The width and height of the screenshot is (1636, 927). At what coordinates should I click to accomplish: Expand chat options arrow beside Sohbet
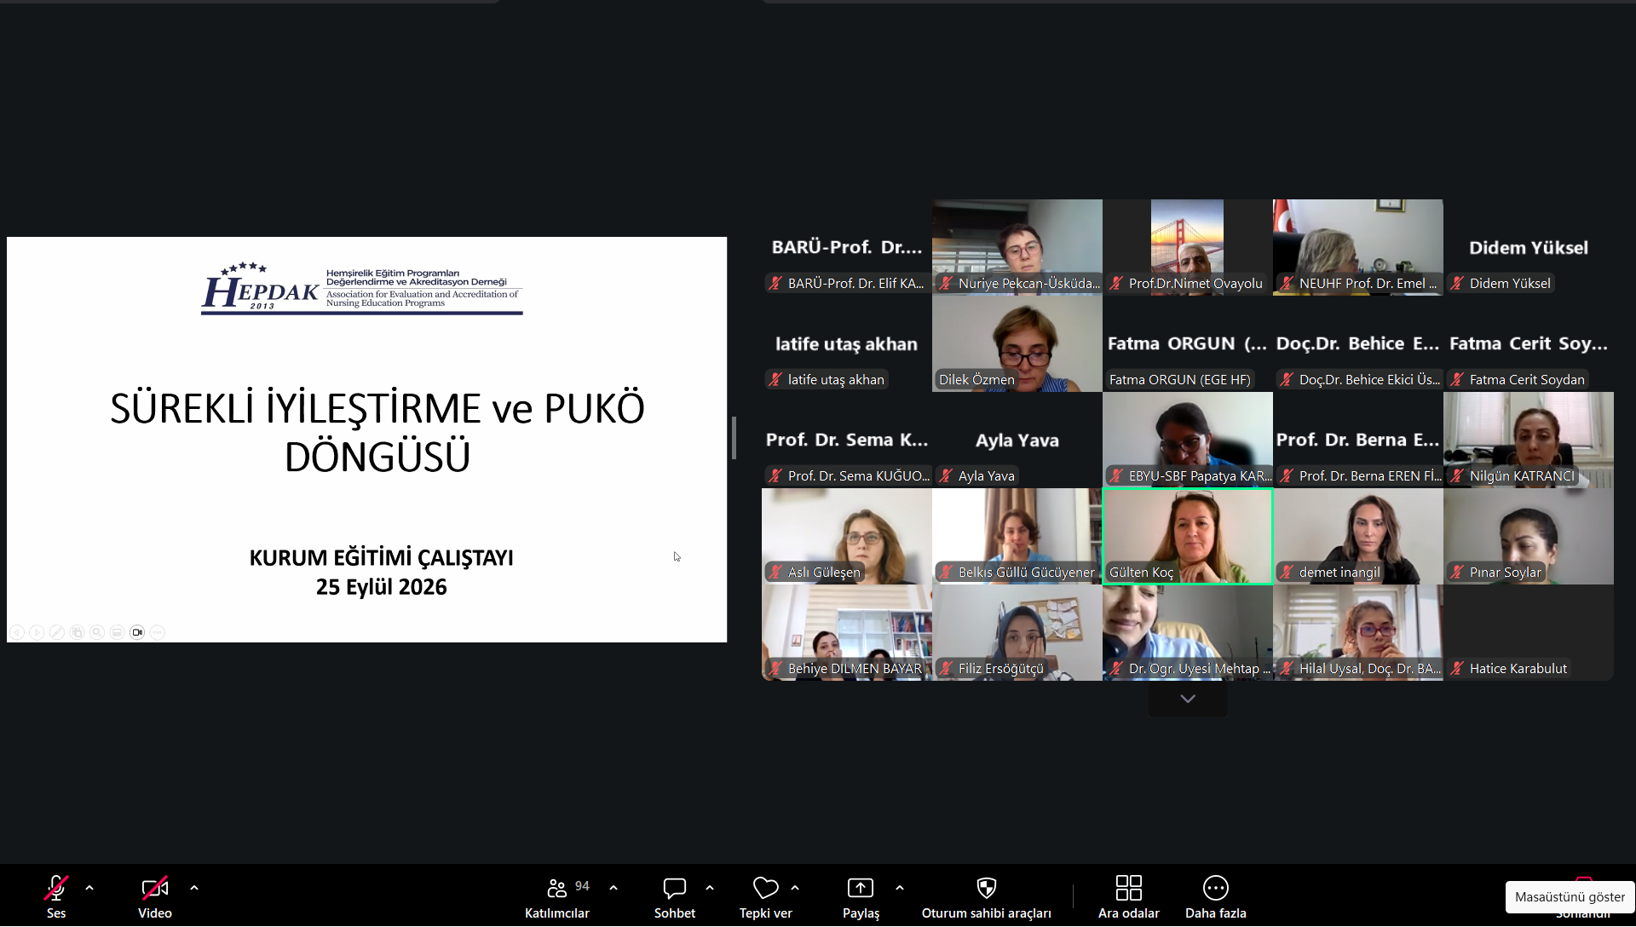tap(710, 888)
